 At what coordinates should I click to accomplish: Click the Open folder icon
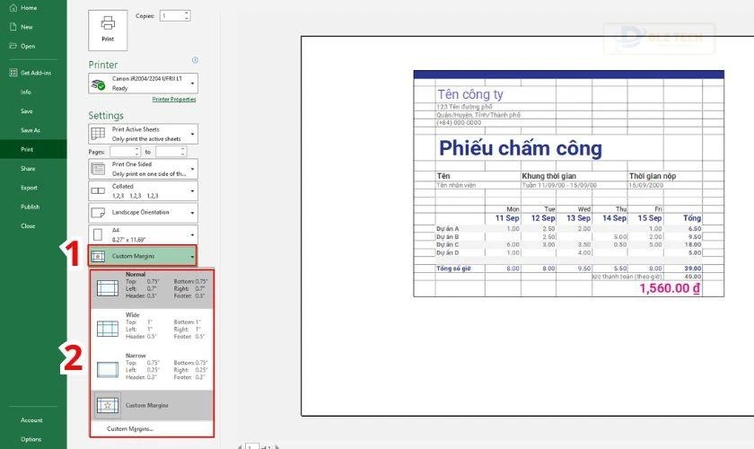[x=12, y=46]
